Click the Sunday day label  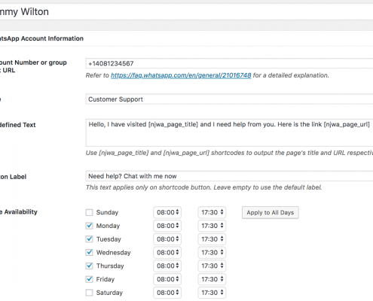tap(107, 212)
